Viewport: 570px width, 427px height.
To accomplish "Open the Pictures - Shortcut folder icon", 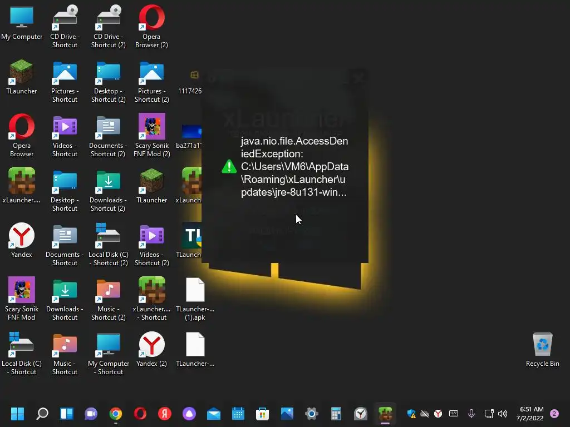I will pyautogui.click(x=65, y=81).
